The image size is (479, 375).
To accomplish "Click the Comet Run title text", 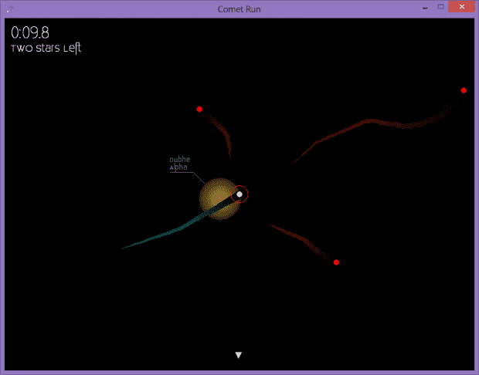I will 239,8.
